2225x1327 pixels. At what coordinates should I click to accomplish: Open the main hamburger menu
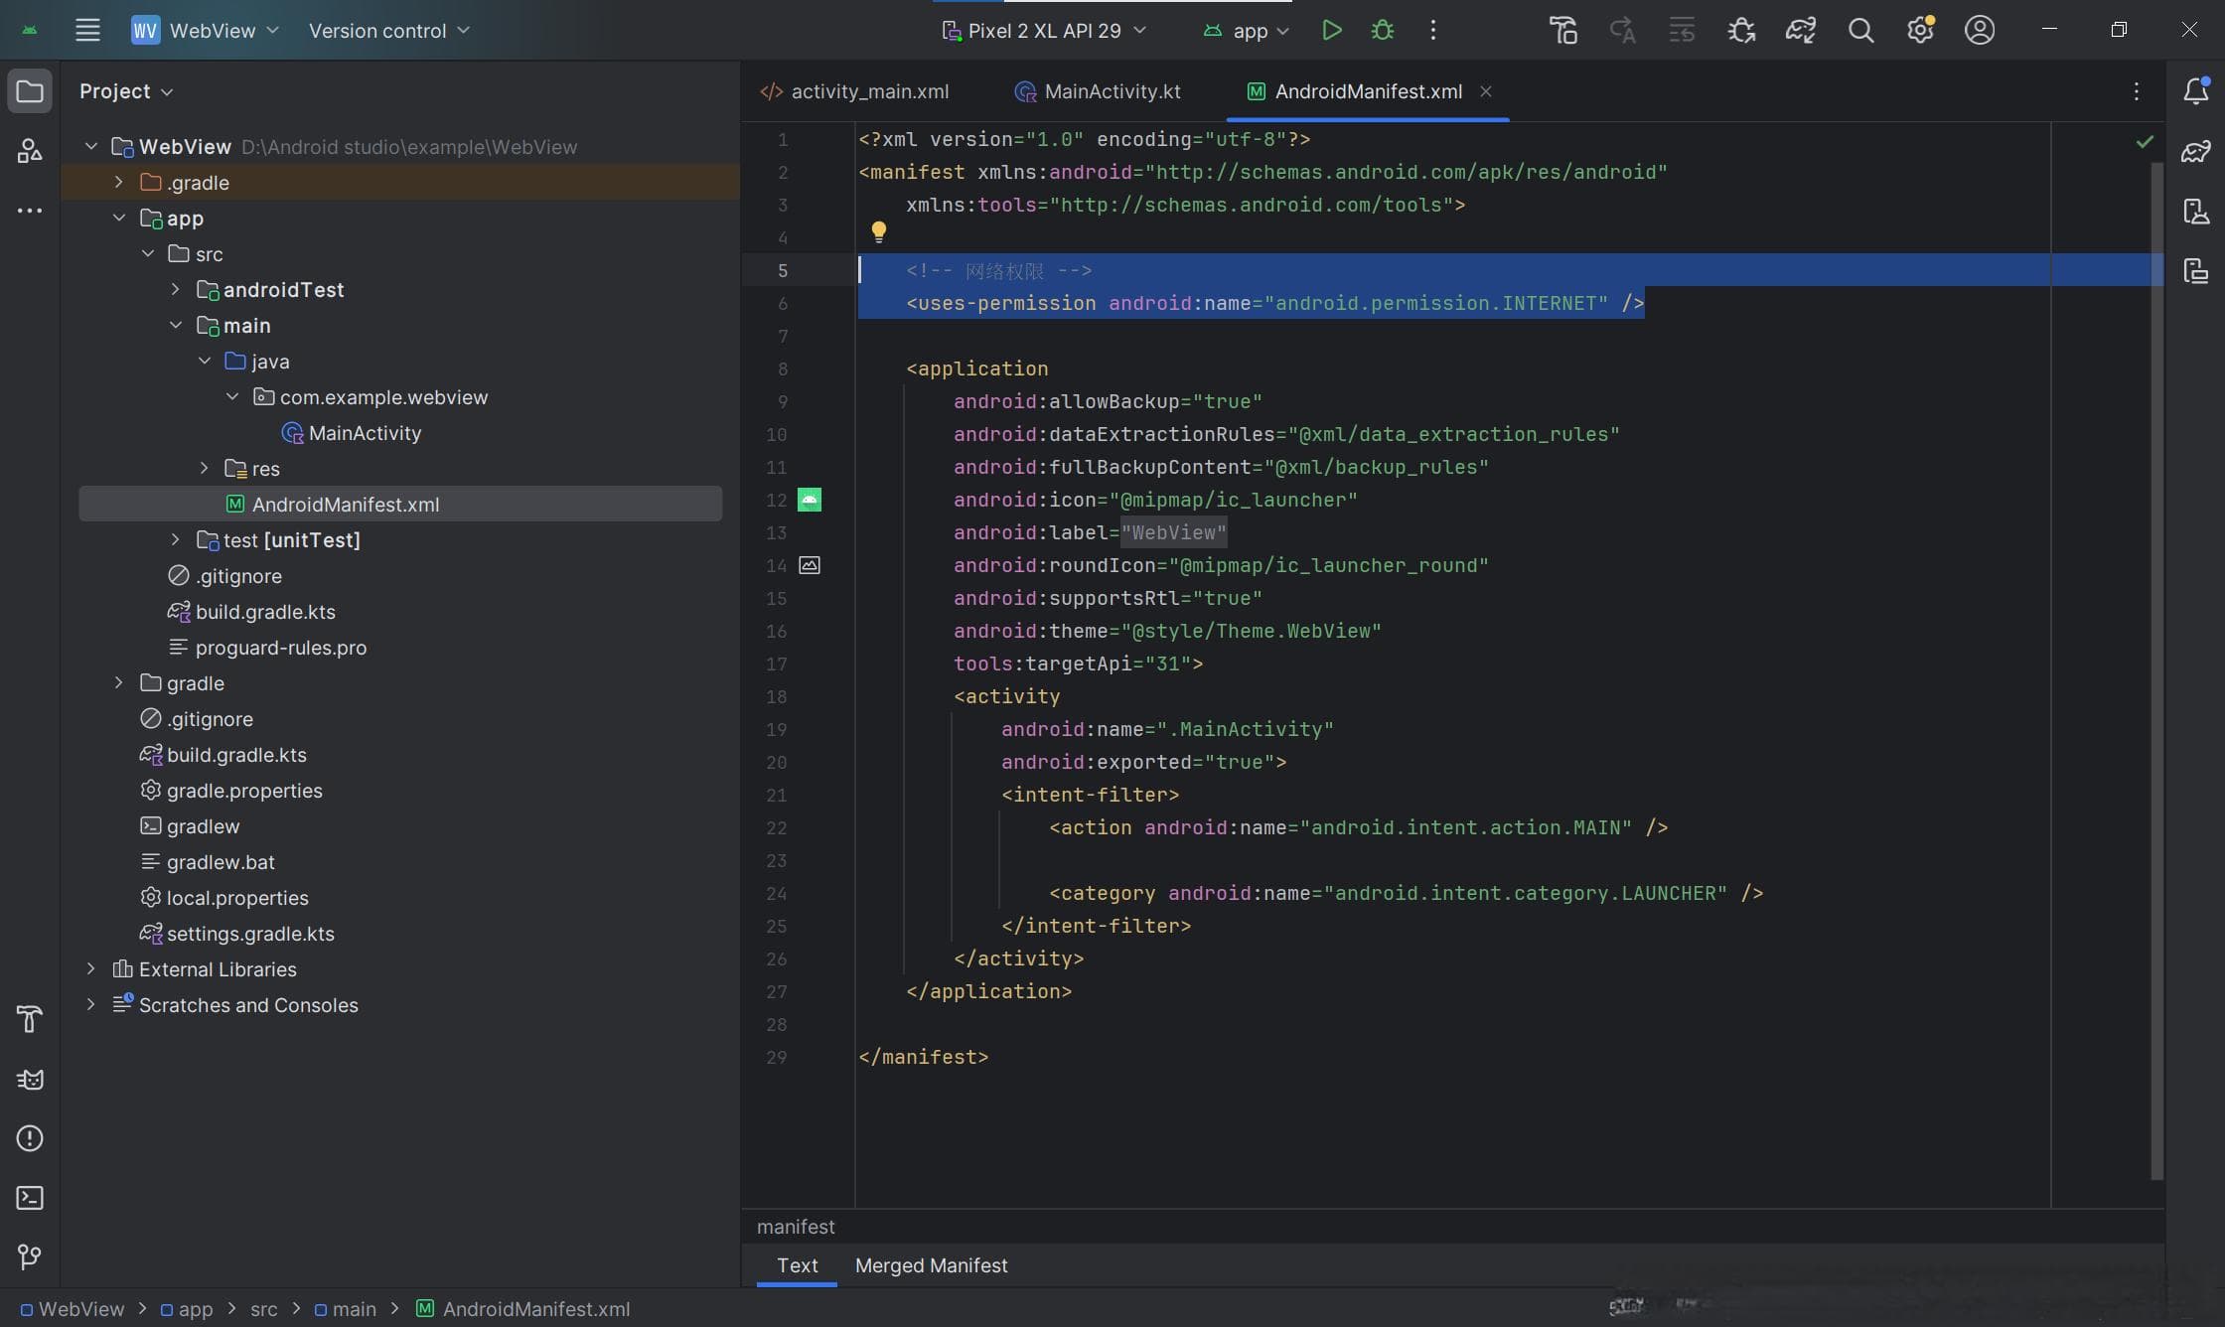click(87, 30)
